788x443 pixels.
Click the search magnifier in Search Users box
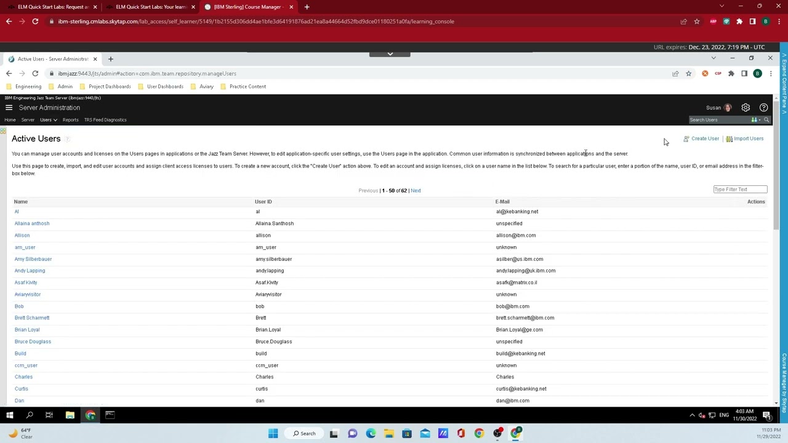(766, 120)
